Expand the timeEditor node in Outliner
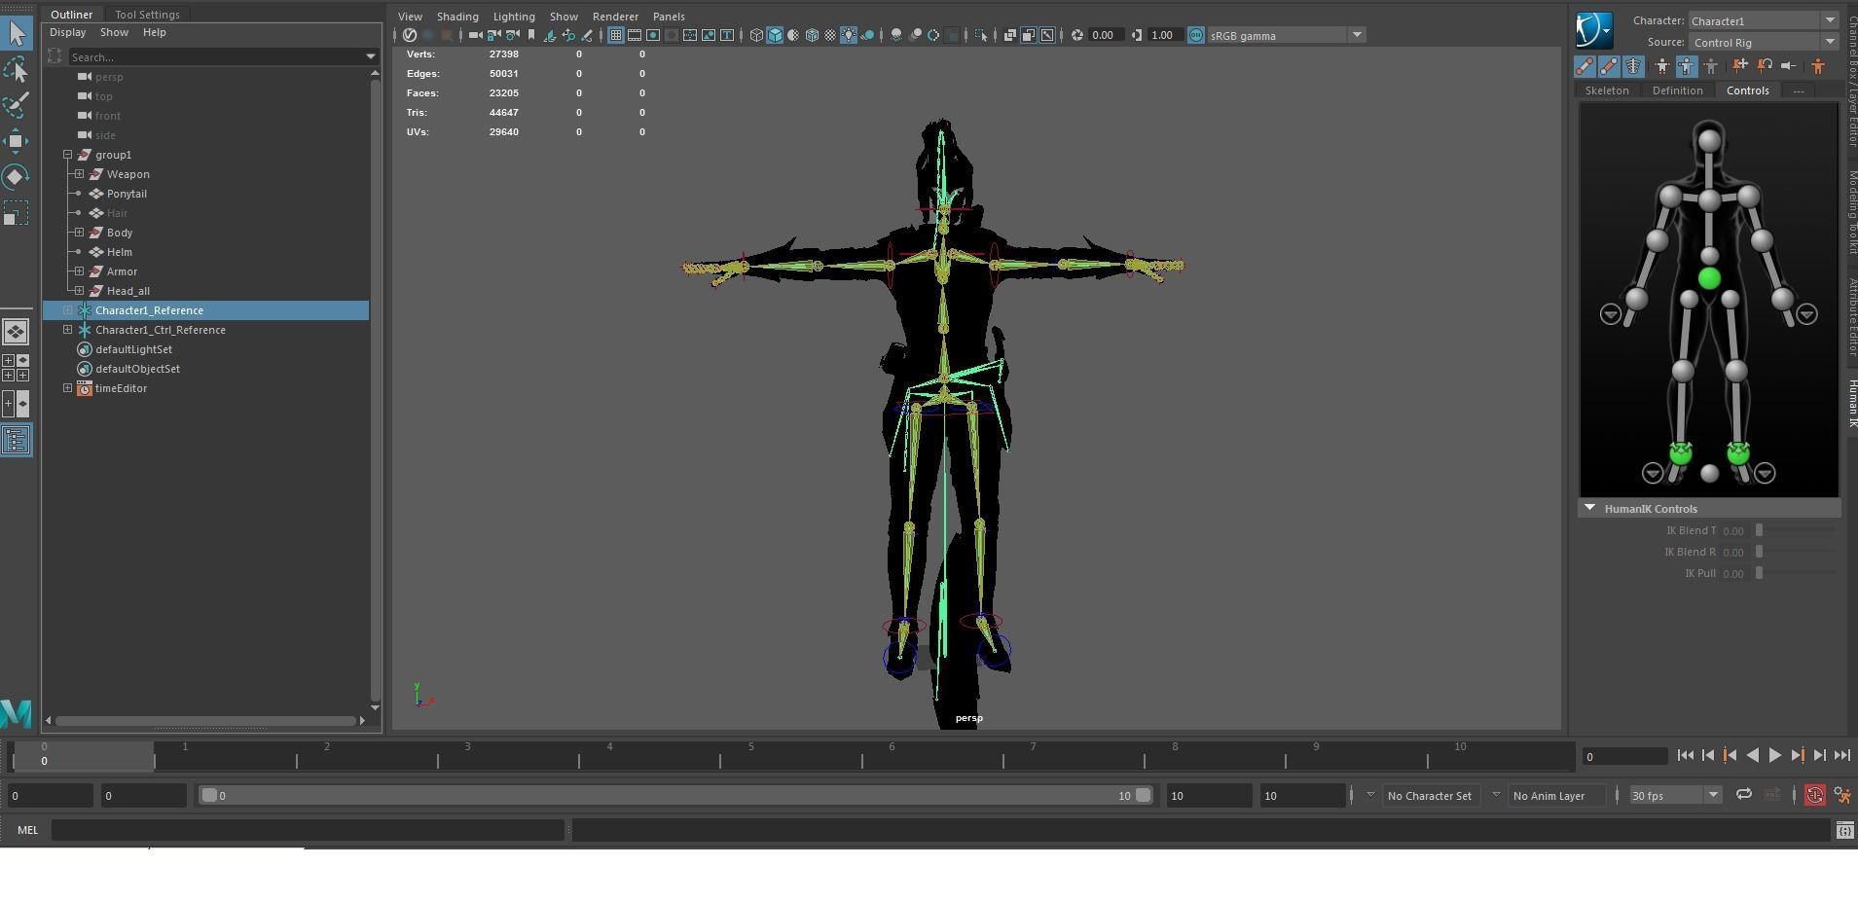The height and width of the screenshot is (902, 1858). [68, 388]
